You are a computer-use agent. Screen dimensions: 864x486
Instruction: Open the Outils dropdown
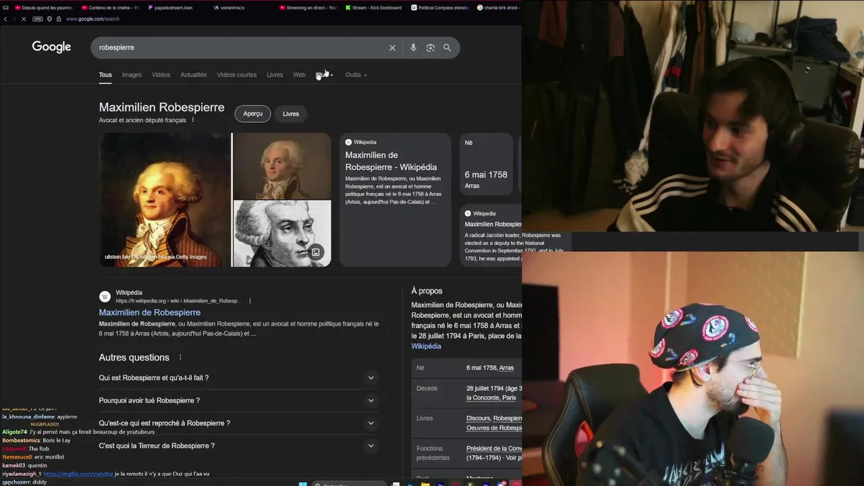[356, 75]
